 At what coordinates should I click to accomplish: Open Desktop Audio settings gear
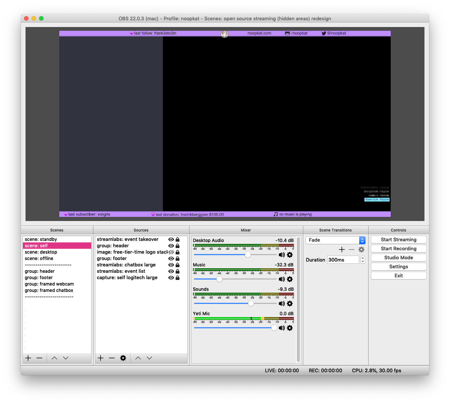pos(290,255)
